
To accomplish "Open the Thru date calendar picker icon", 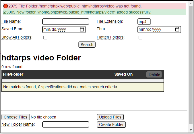I will click(177, 29).
